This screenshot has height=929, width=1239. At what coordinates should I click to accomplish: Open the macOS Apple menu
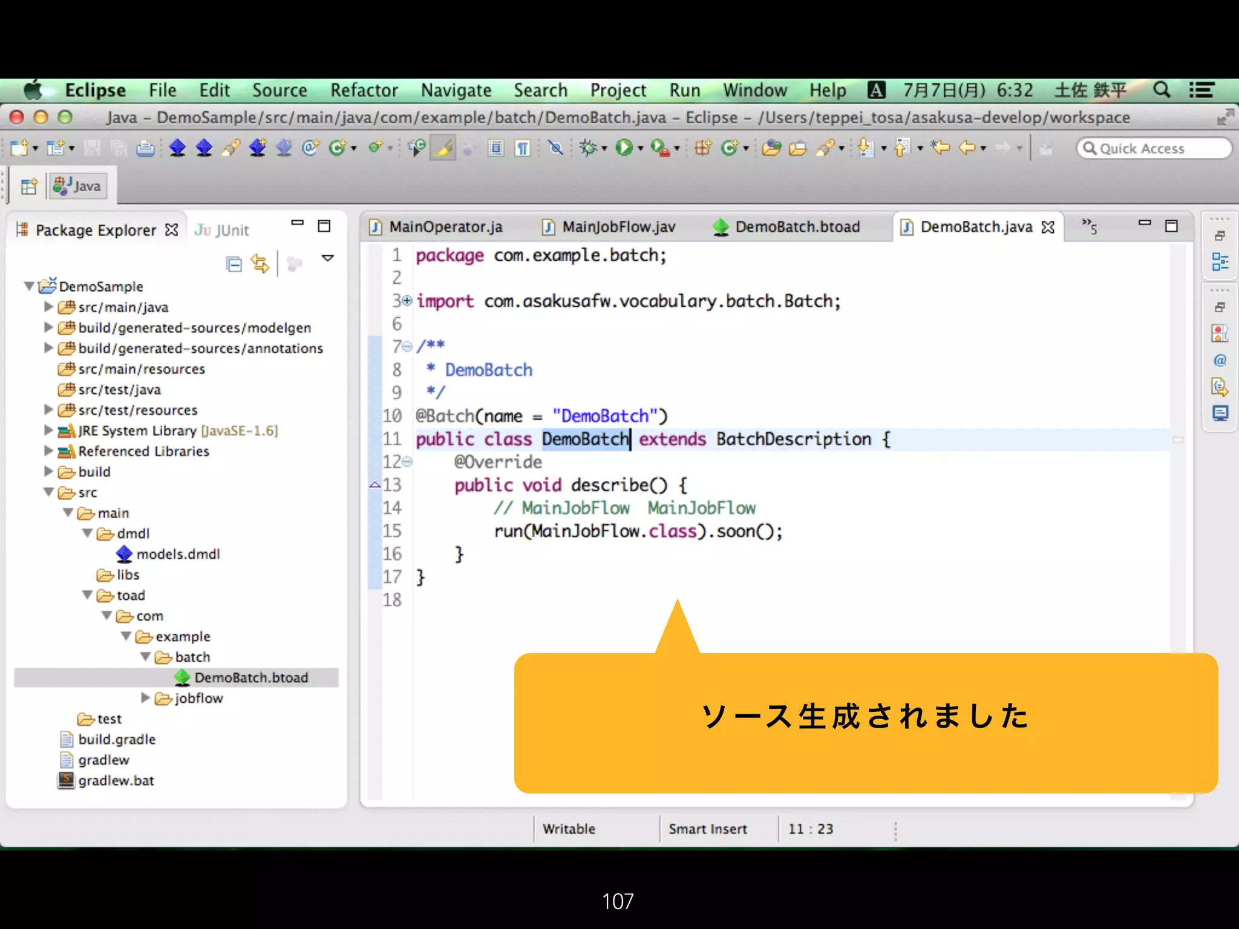(34, 90)
